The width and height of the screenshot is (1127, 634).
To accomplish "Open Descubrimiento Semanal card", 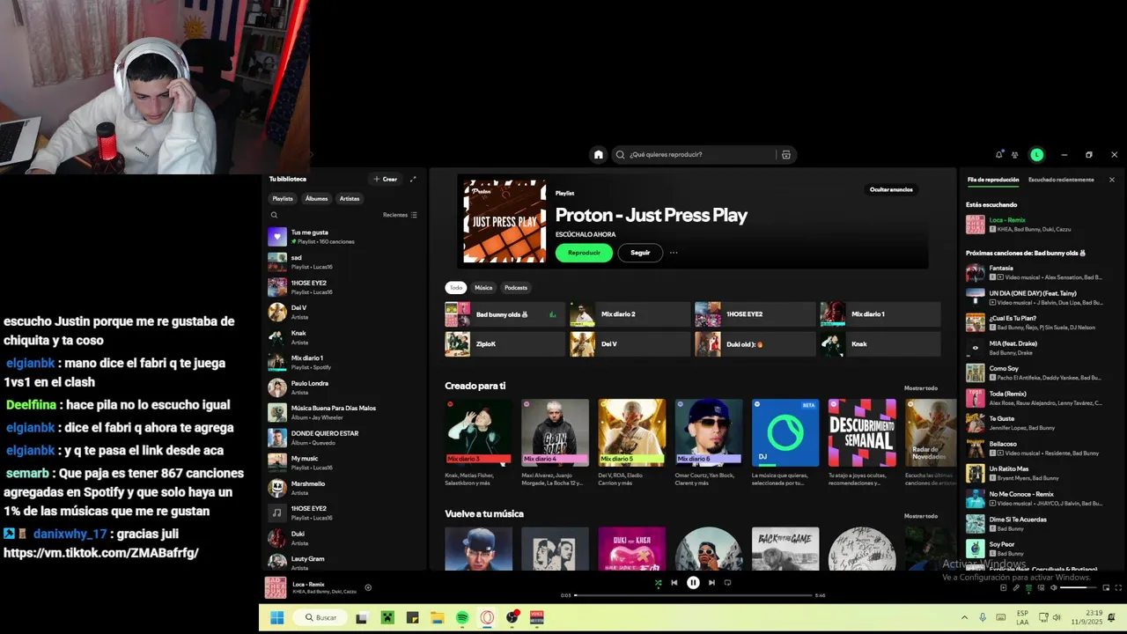I will pyautogui.click(x=862, y=443).
